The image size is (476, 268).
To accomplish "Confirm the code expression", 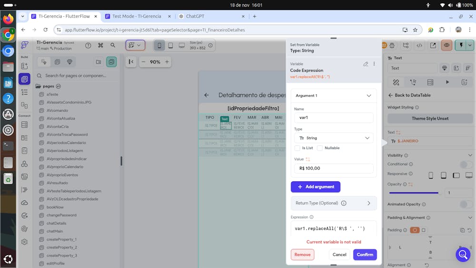I will coord(365,255).
